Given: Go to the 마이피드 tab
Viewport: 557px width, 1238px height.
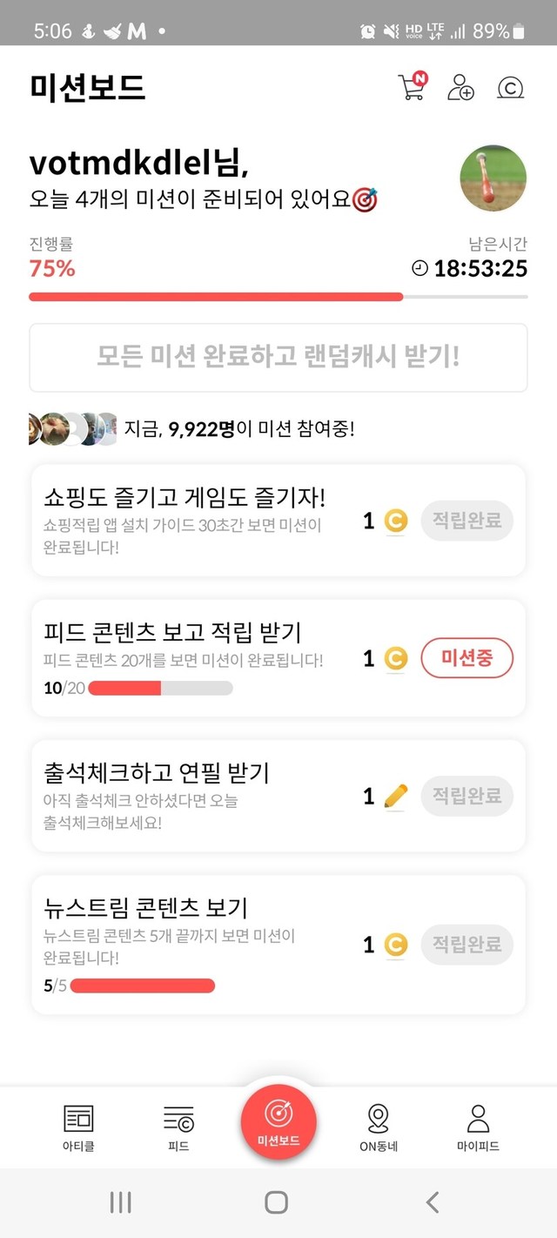Looking at the screenshot, I should 478,1128.
